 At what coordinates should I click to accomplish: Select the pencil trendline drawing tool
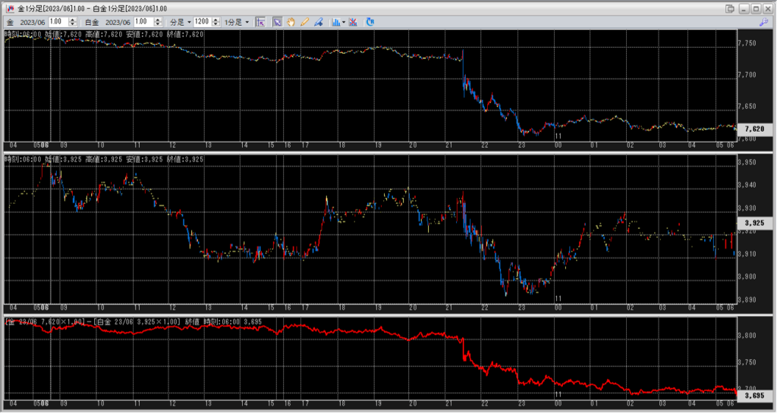[304, 22]
